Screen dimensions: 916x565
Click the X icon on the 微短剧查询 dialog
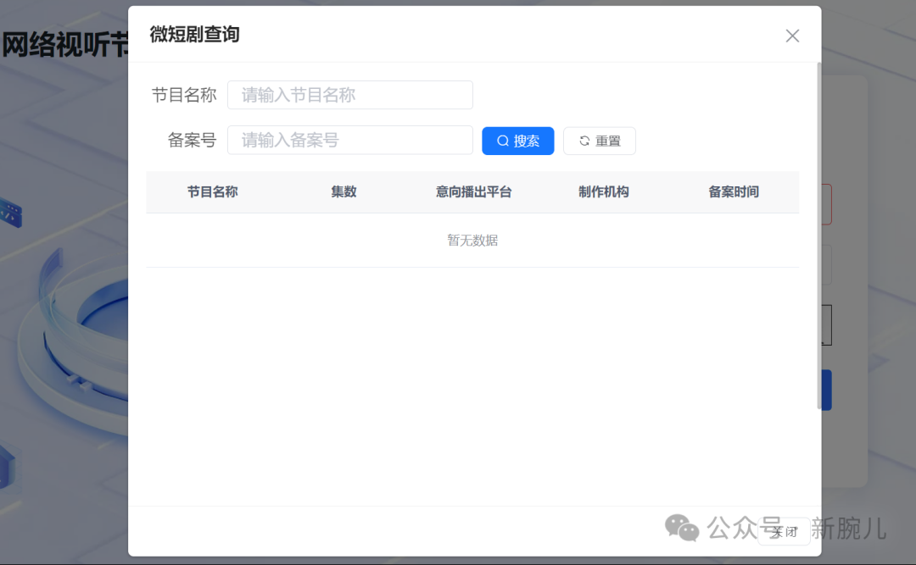(792, 36)
